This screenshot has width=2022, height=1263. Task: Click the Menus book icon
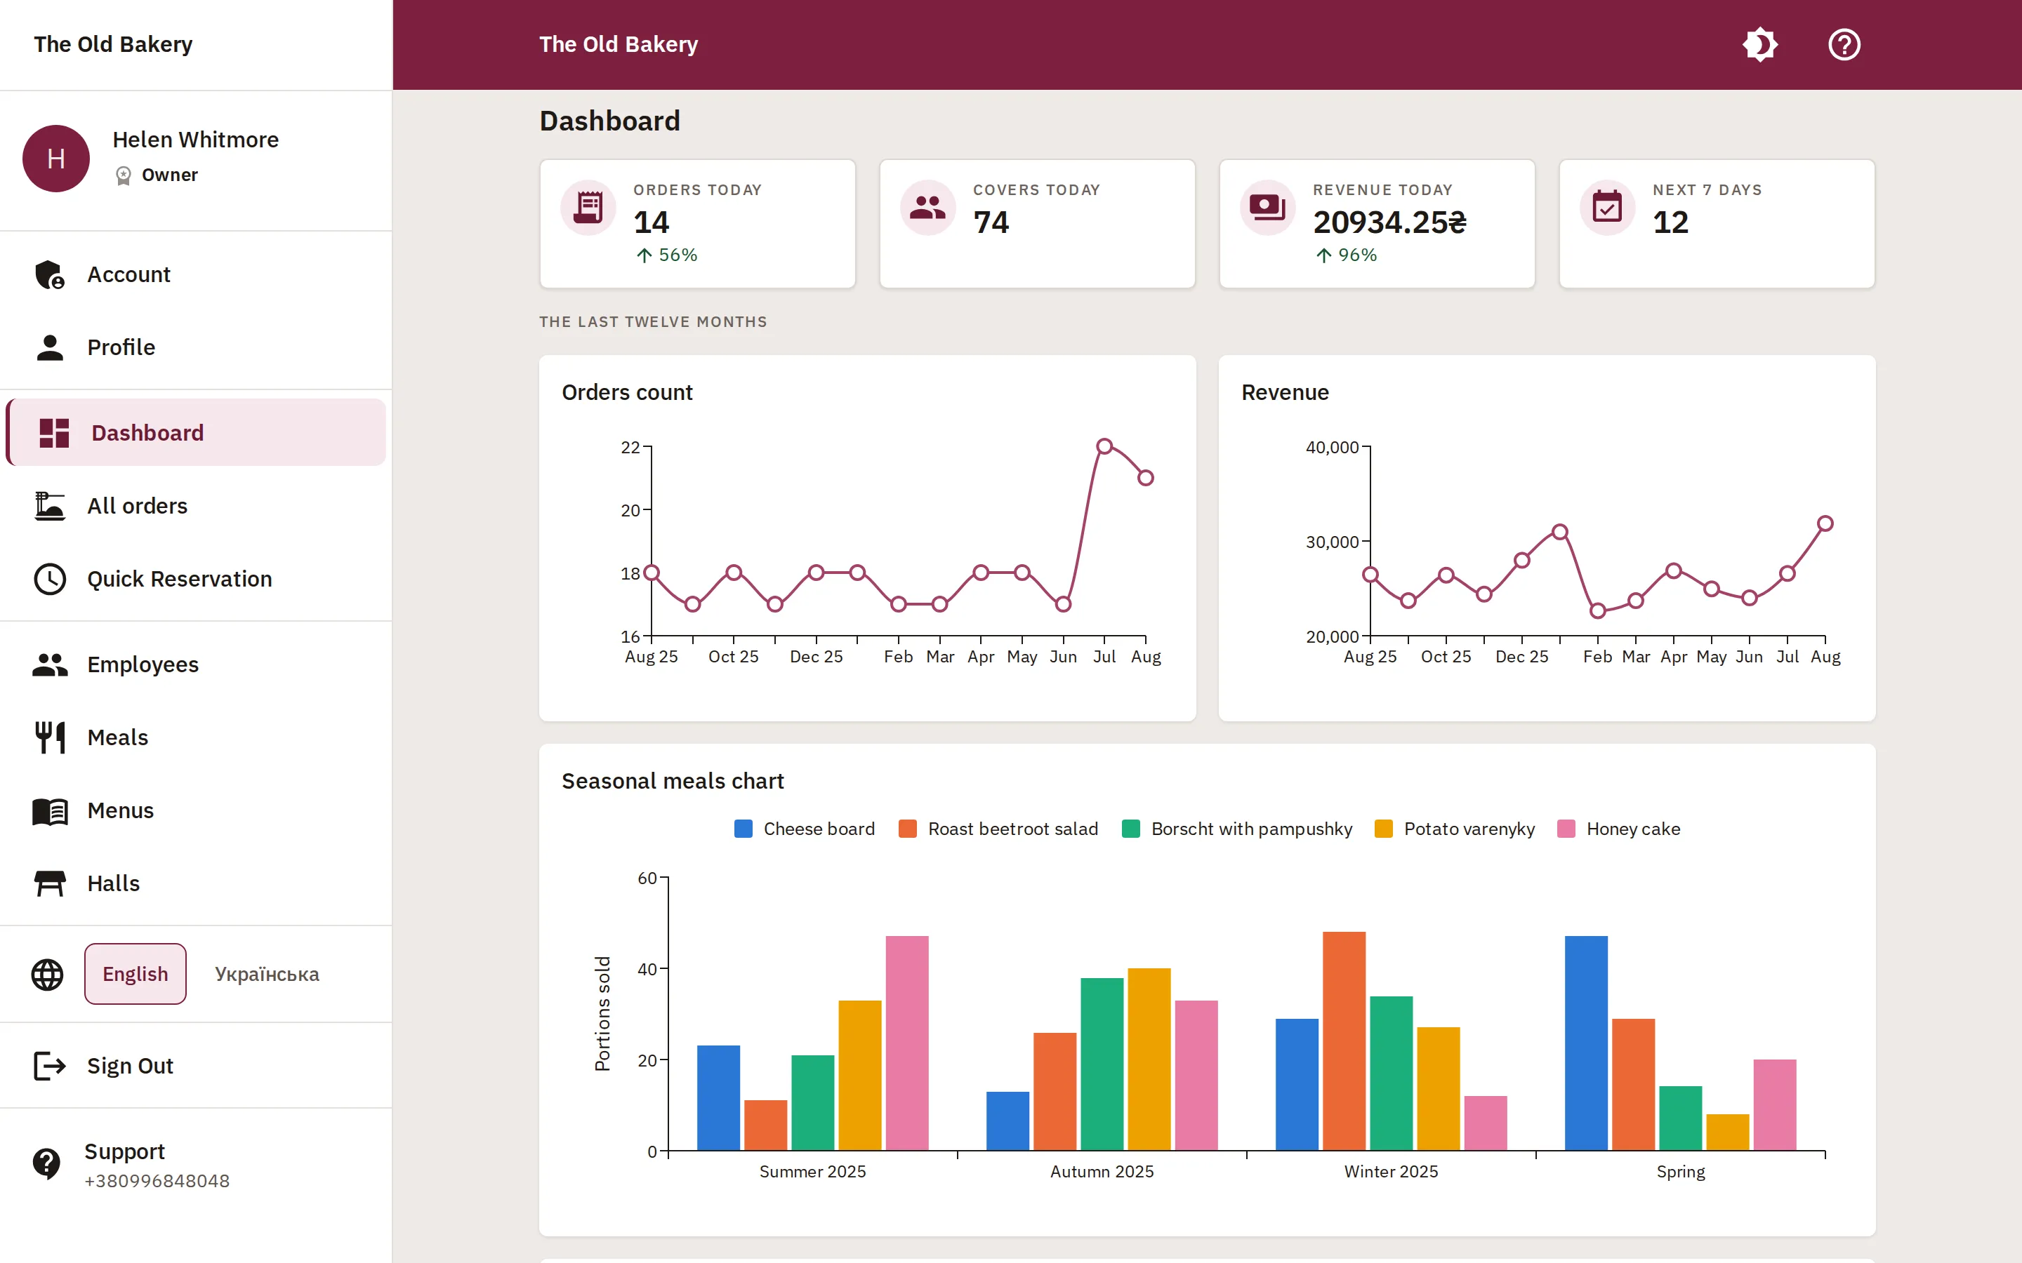[50, 811]
